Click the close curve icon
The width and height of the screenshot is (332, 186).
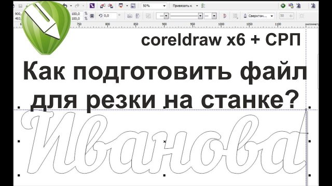(225, 16)
